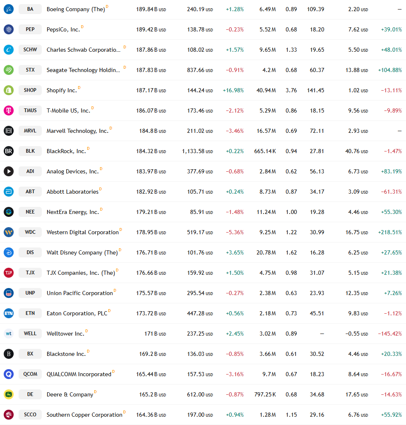
Task: Click the Welltower logo icon
Action: [9, 334]
